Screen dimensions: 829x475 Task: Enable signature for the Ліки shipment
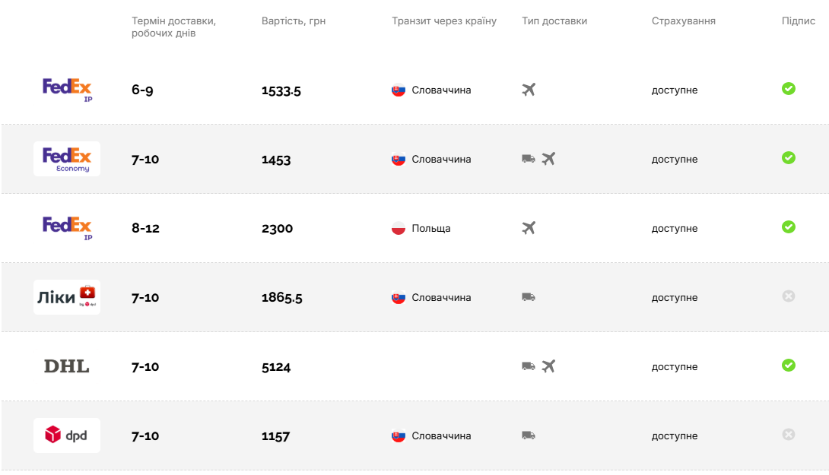789,296
